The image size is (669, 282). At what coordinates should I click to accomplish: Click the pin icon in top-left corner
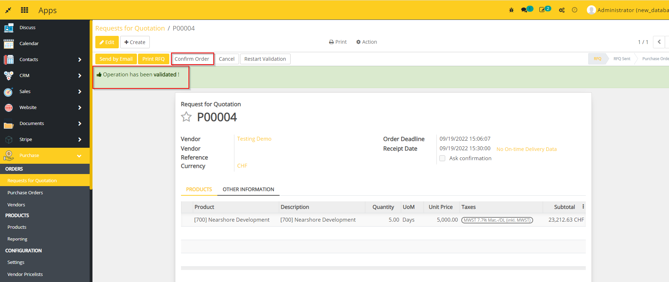[x=8, y=10]
